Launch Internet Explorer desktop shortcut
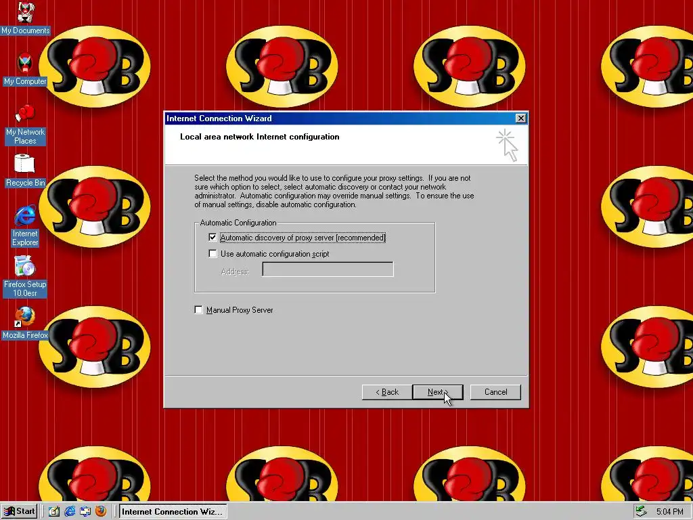The image size is (693, 520). point(25,226)
